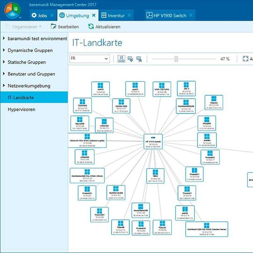The image size is (253, 253).
Task: Close the Jobs tab
Action: click(52, 15)
